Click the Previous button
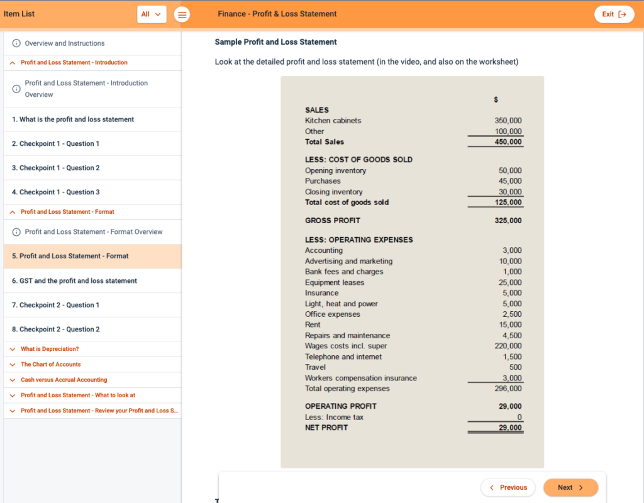Screen dimensions: 644x503 tap(508, 487)
